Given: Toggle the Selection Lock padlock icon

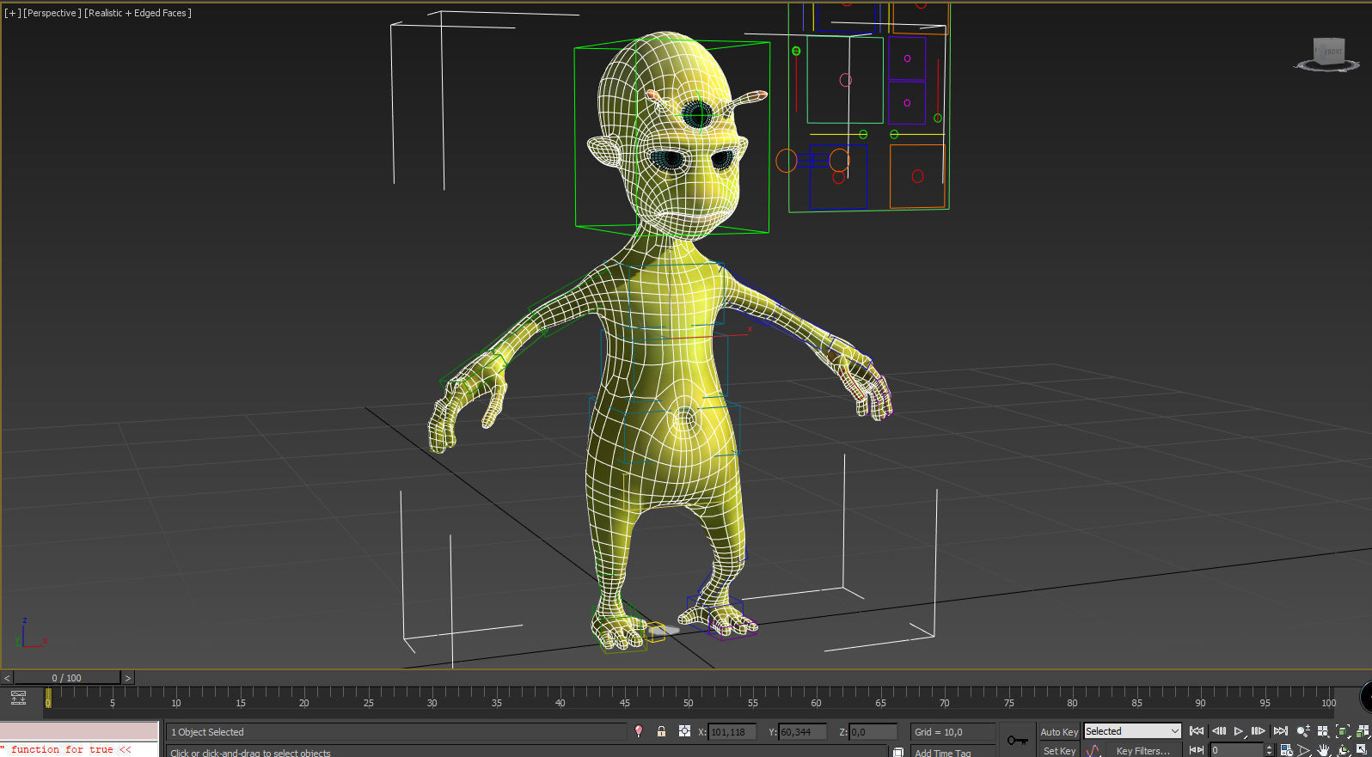Looking at the screenshot, I should click(x=661, y=731).
